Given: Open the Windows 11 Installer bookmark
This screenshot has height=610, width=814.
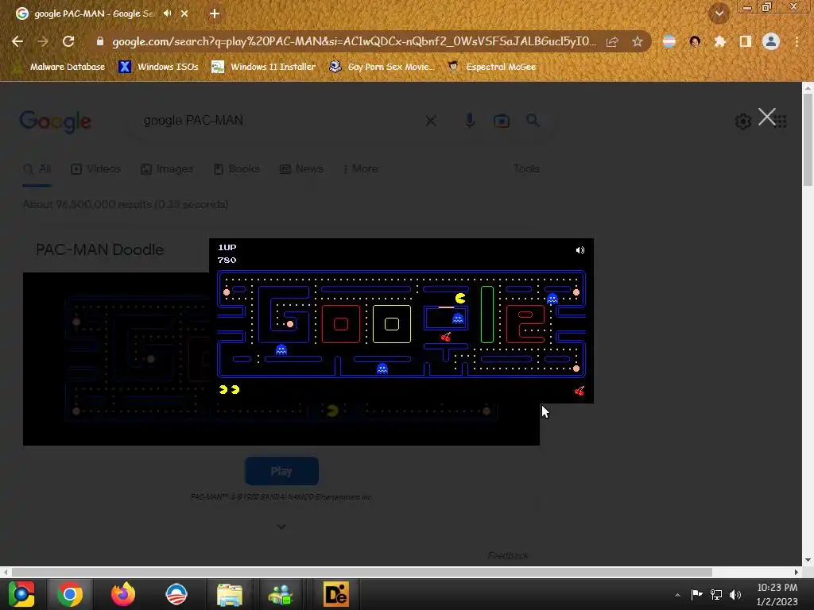Looking at the screenshot, I should pos(264,67).
